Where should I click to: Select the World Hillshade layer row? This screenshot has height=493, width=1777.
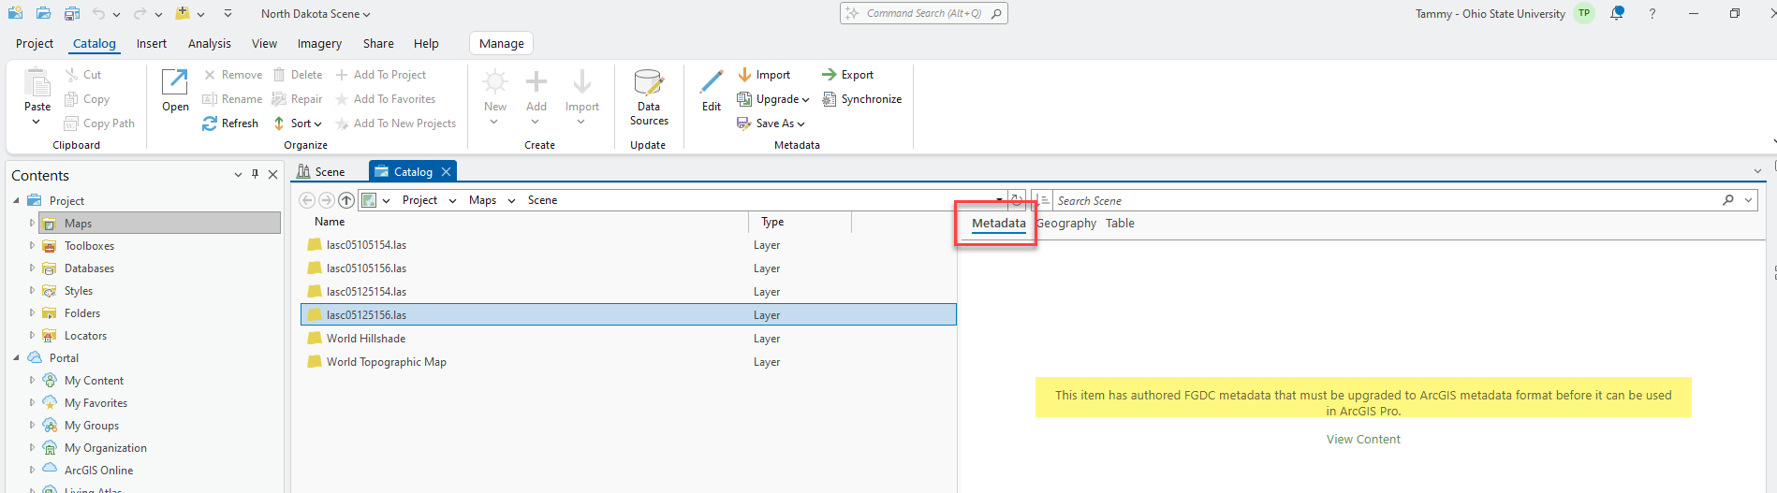click(366, 339)
